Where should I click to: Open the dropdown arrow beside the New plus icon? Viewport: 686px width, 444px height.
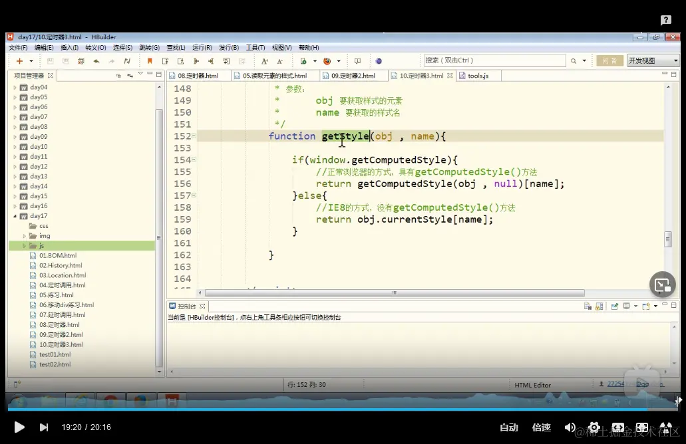[31, 61]
